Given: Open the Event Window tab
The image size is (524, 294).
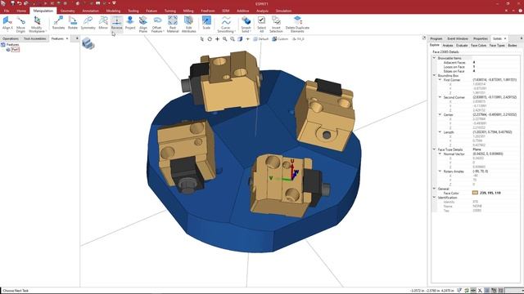Looking at the screenshot, I should pyautogui.click(x=458, y=38).
